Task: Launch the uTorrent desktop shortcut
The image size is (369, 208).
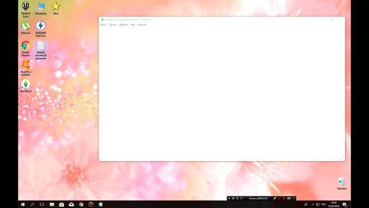Action: point(25,28)
